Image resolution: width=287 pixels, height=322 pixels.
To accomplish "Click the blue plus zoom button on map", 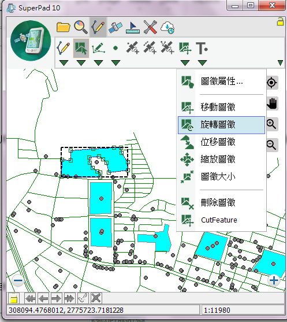I will tap(274, 280).
